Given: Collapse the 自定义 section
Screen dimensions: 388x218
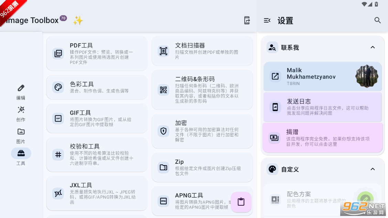Looking at the screenshot, I should (x=373, y=169).
